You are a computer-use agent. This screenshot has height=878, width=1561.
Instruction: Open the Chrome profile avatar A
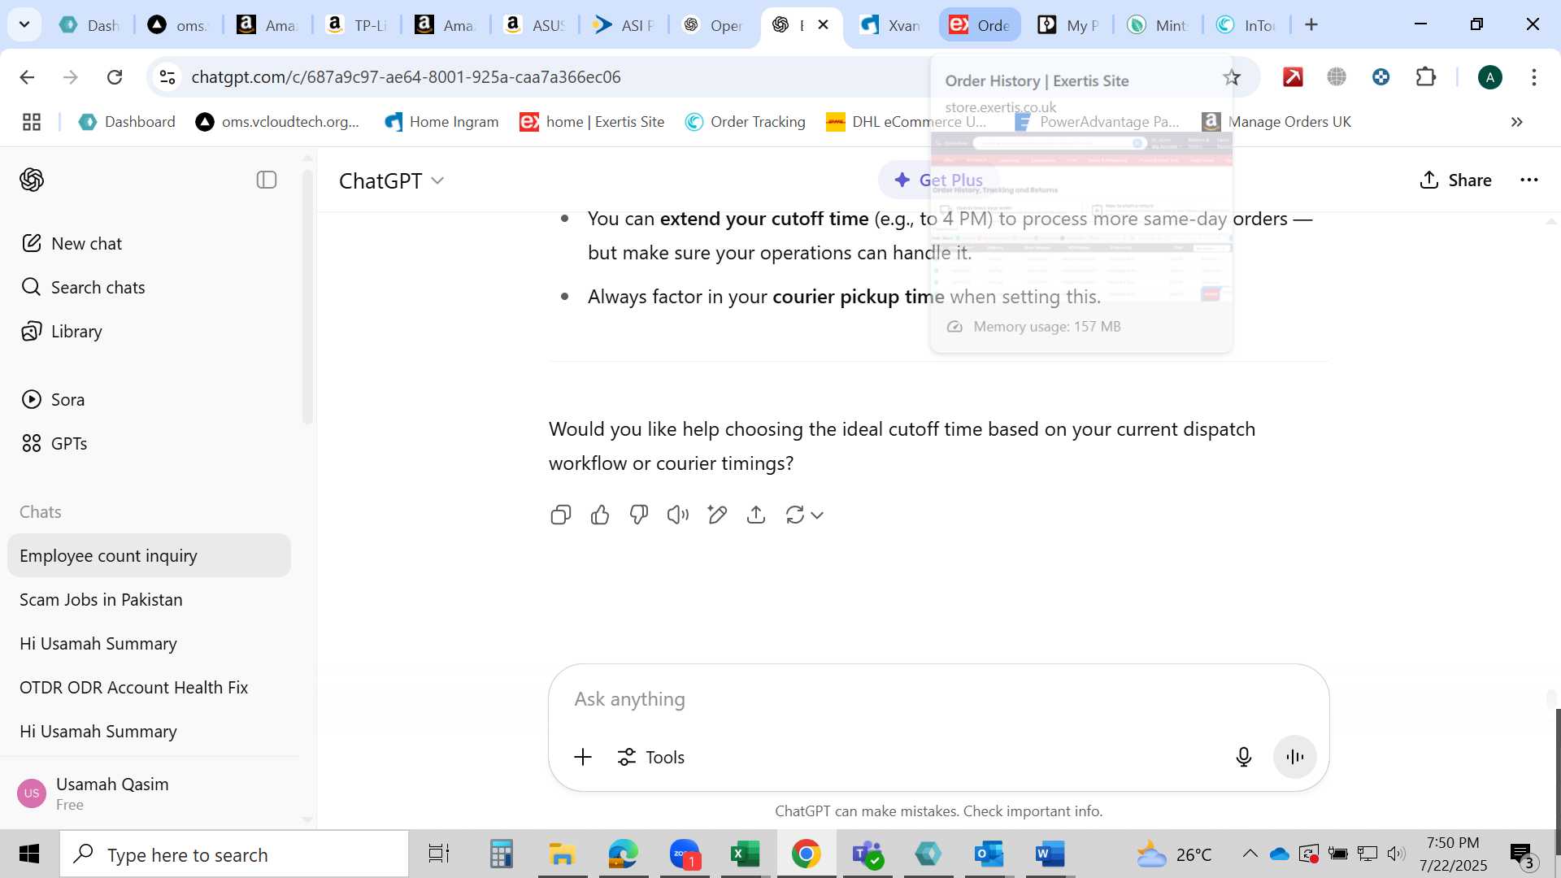click(1489, 77)
